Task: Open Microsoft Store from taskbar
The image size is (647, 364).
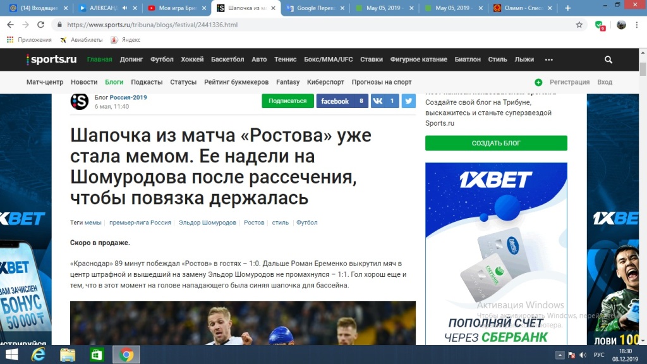Action: 97,355
